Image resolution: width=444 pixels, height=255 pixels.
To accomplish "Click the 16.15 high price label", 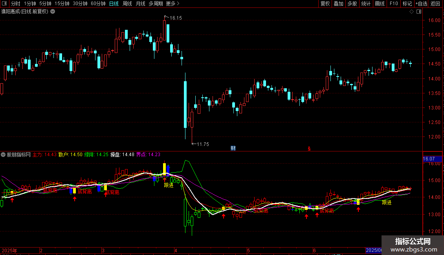I will [176, 18].
